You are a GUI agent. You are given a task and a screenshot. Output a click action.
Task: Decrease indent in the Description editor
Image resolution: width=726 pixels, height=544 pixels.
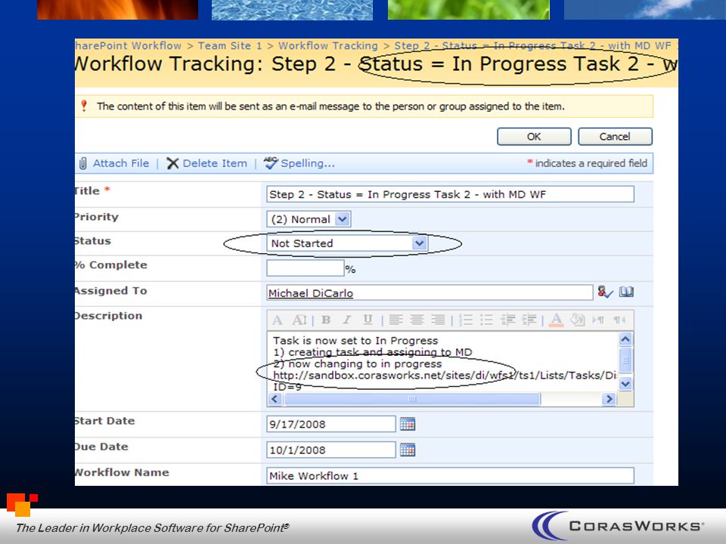(508, 320)
